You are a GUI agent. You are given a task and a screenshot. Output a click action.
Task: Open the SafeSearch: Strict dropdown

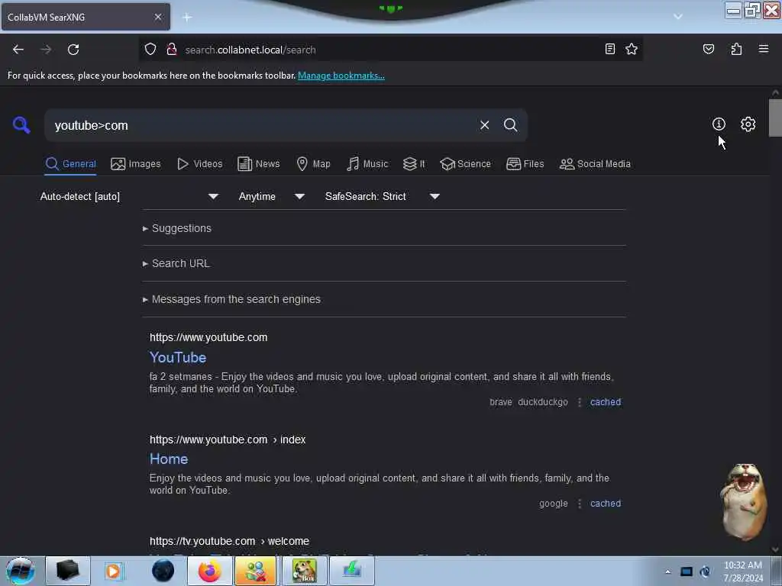[x=383, y=196]
